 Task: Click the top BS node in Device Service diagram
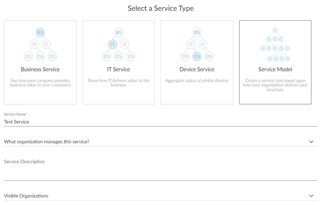tap(197, 32)
